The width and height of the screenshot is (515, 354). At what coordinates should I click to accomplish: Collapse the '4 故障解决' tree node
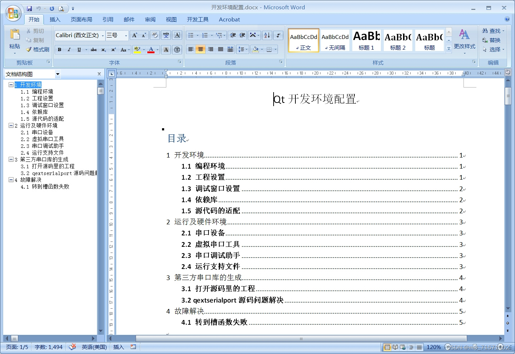click(x=11, y=180)
